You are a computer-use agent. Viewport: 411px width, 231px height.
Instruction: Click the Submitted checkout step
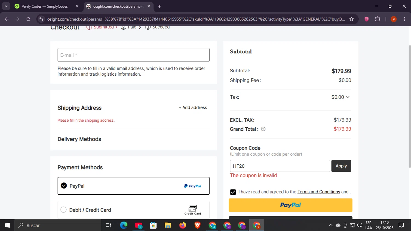pos(102,27)
